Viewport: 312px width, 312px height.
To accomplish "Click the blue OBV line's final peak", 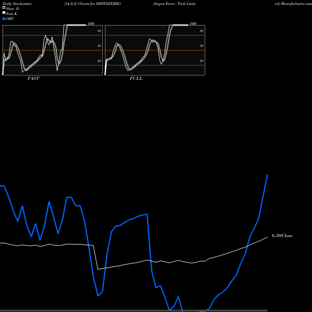I will point(268,175).
